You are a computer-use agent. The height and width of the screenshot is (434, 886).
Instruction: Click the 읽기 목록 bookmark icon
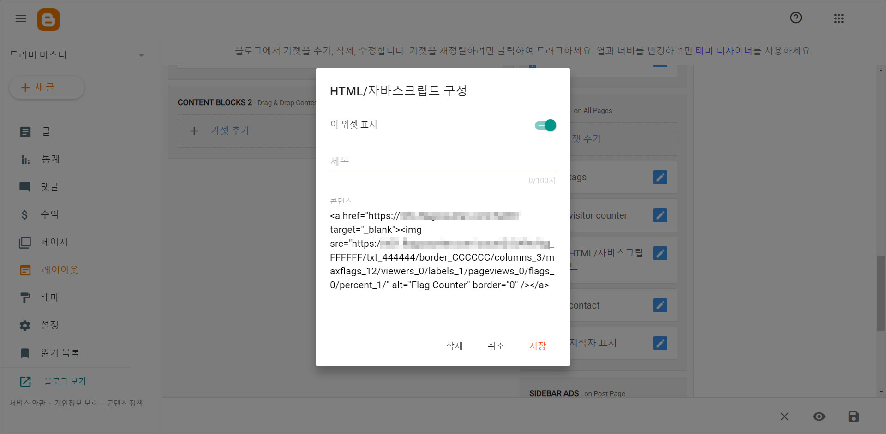pos(25,353)
